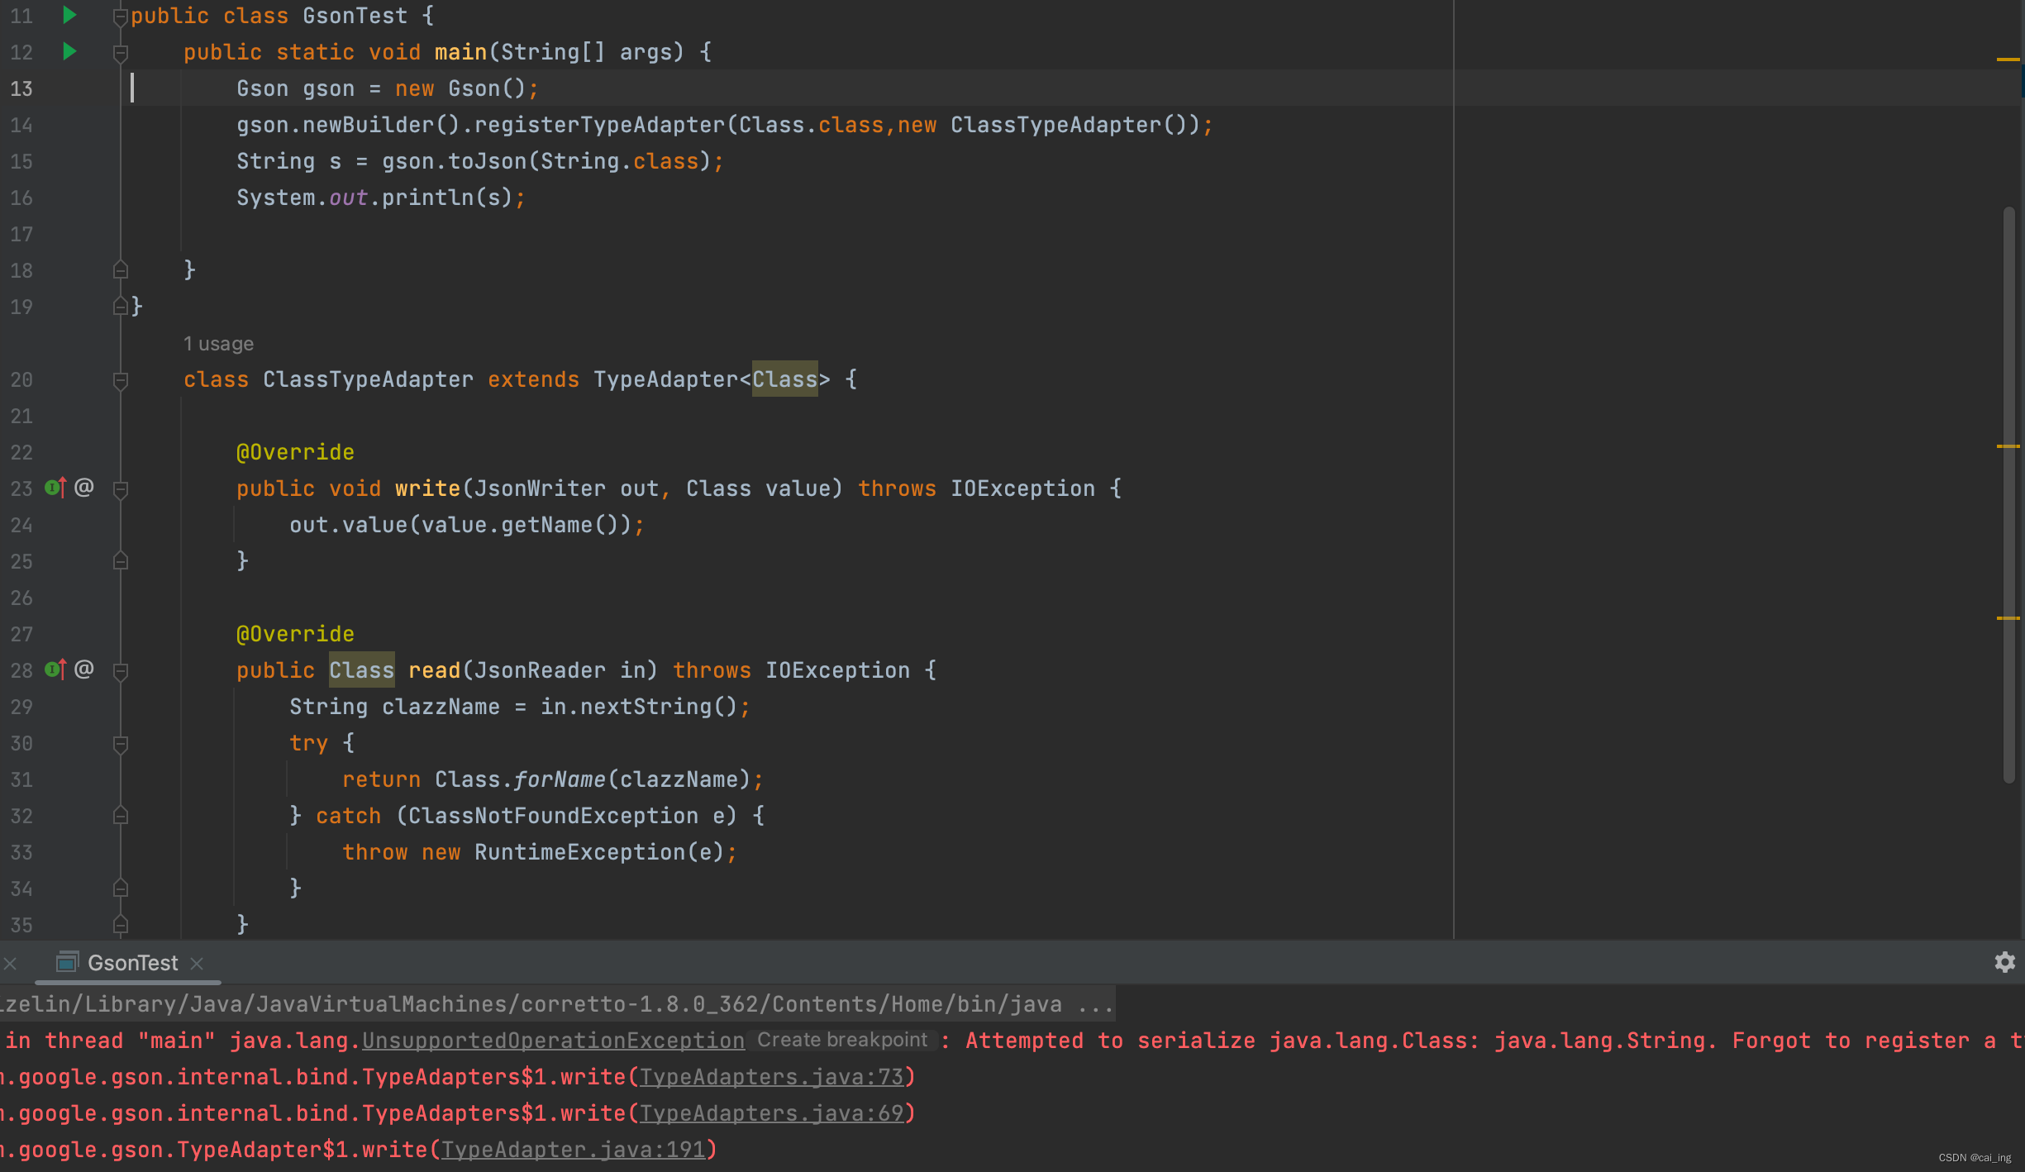Click line number 14 in the gutter
This screenshot has width=2025, height=1172.
[x=21, y=125]
